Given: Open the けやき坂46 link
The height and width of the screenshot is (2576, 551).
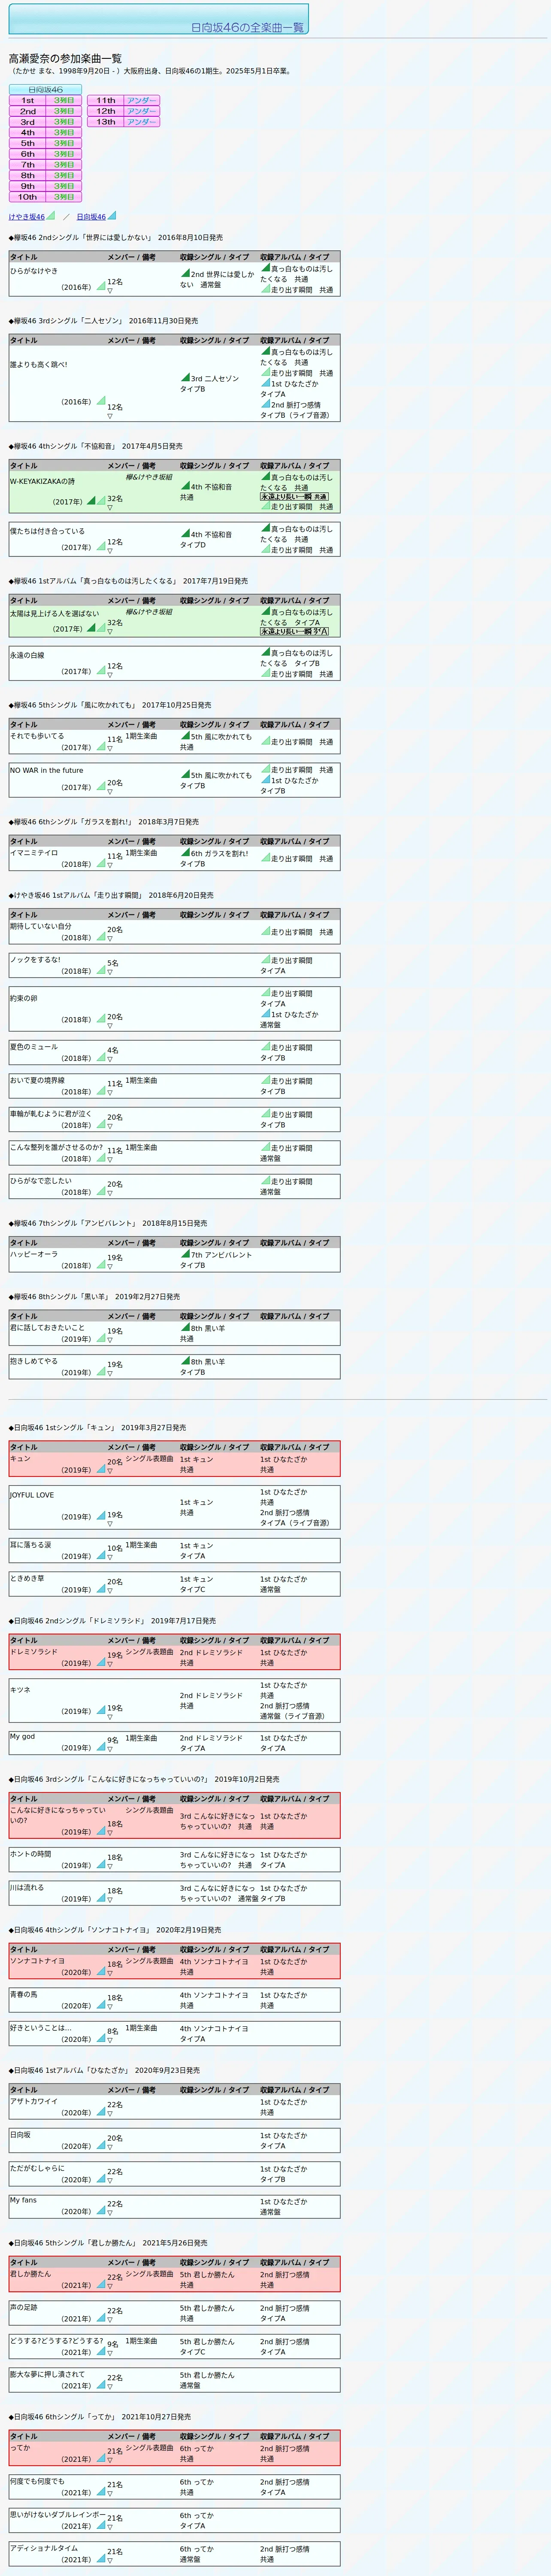Looking at the screenshot, I should coord(26,217).
